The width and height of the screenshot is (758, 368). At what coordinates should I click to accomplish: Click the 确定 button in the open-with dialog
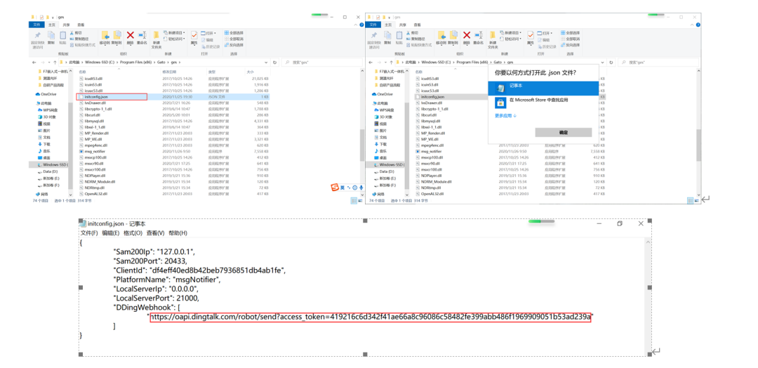[x=563, y=132]
